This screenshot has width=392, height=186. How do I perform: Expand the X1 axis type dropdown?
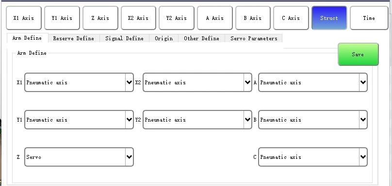pos(79,82)
